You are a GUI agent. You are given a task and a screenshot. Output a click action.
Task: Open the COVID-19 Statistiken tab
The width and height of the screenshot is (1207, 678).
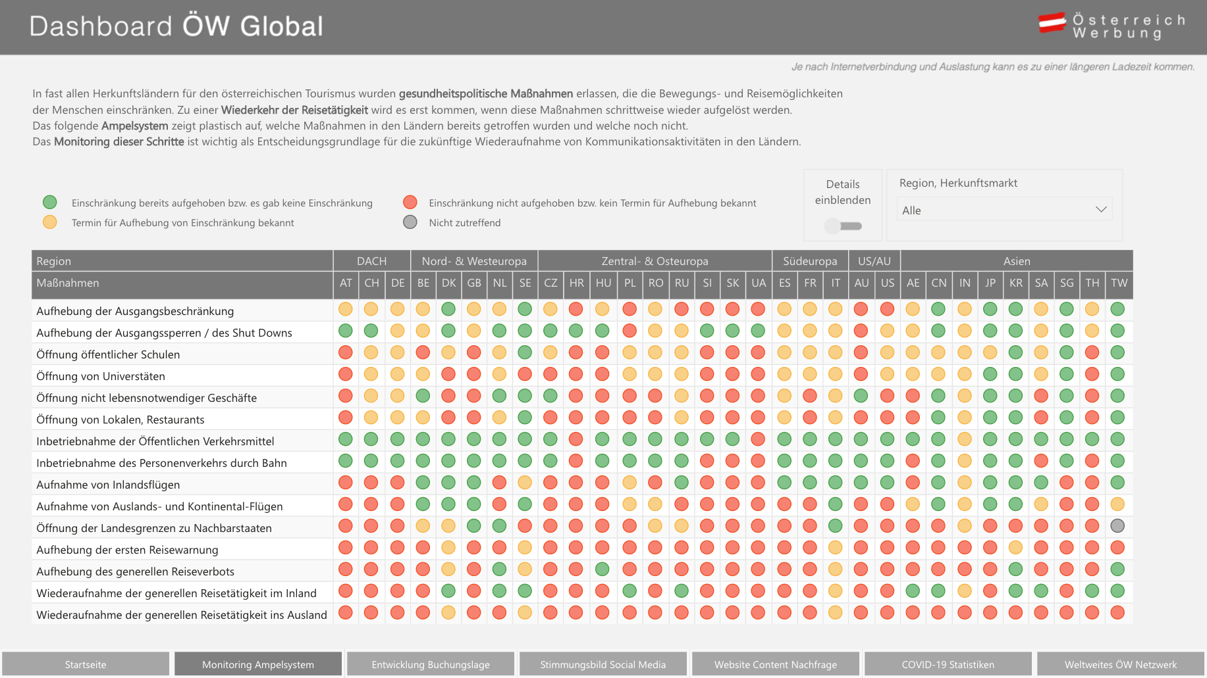pyautogui.click(x=948, y=664)
